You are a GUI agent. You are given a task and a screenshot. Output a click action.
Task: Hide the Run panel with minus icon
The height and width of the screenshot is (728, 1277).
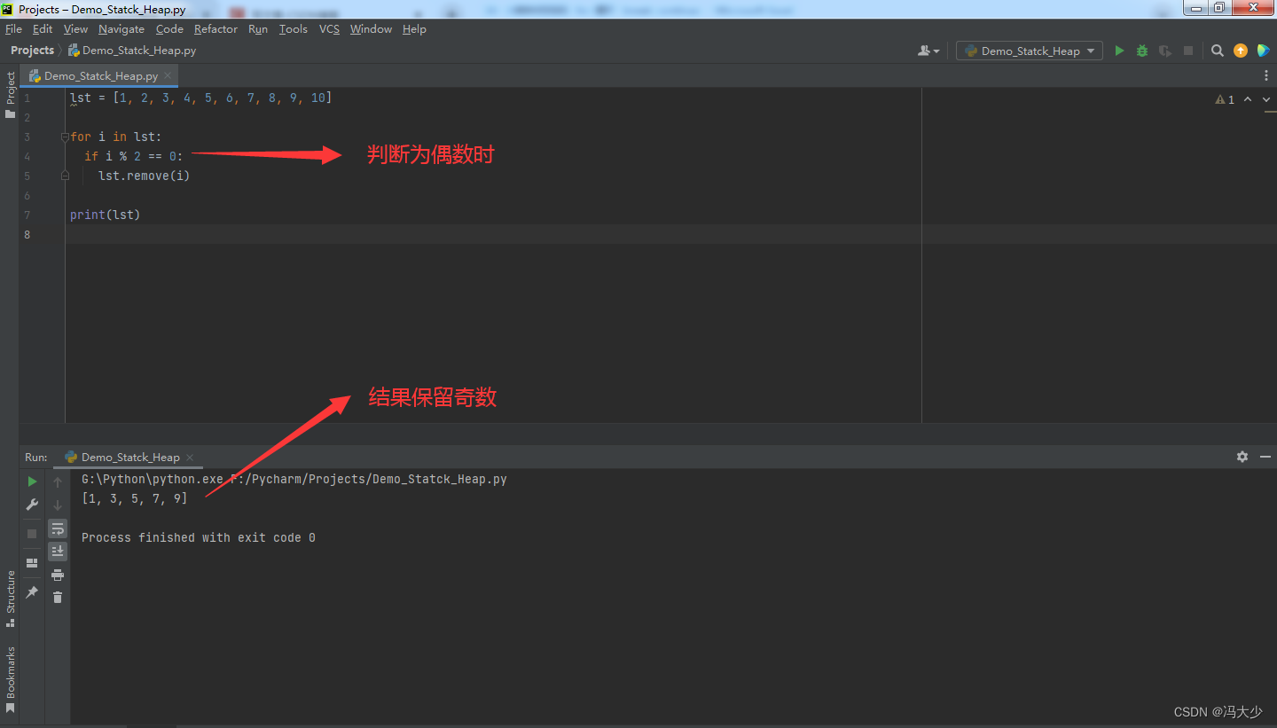tap(1265, 457)
